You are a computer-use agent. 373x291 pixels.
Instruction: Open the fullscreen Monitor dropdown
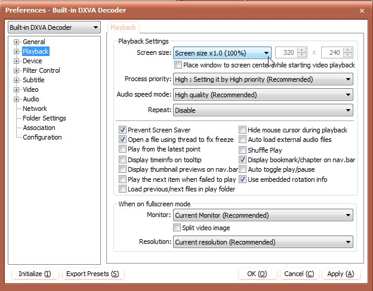[x=263, y=215]
